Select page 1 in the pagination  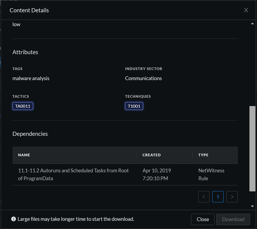click(218, 197)
